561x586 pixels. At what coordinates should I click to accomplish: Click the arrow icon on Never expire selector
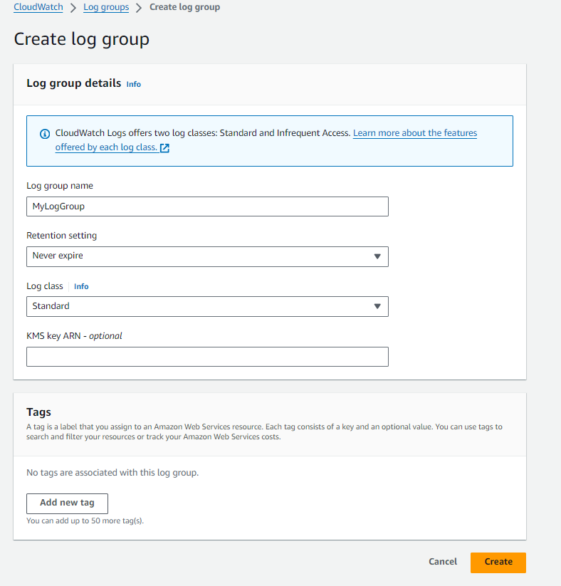point(377,256)
